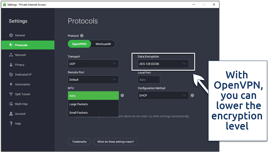The width and height of the screenshot is (268, 152).
Task: Click the Help question mark icon
Action: click(11, 124)
